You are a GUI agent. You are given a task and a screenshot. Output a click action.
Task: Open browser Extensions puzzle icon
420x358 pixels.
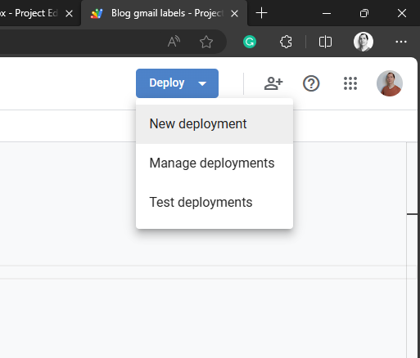pos(286,42)
